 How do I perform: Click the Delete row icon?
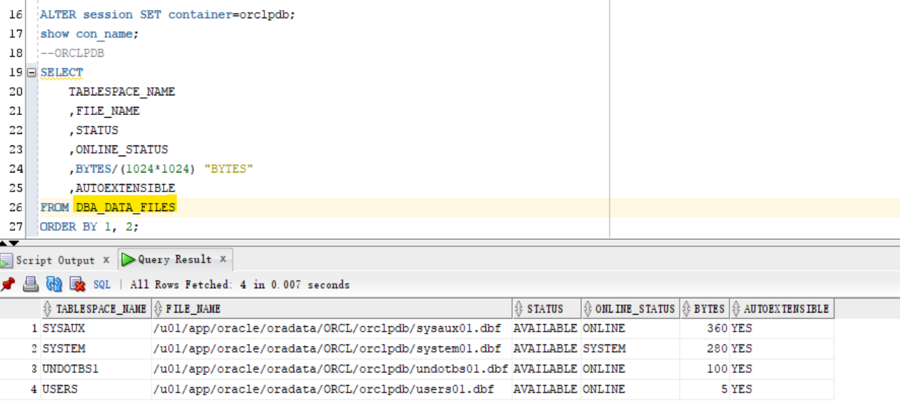[77, 285]
